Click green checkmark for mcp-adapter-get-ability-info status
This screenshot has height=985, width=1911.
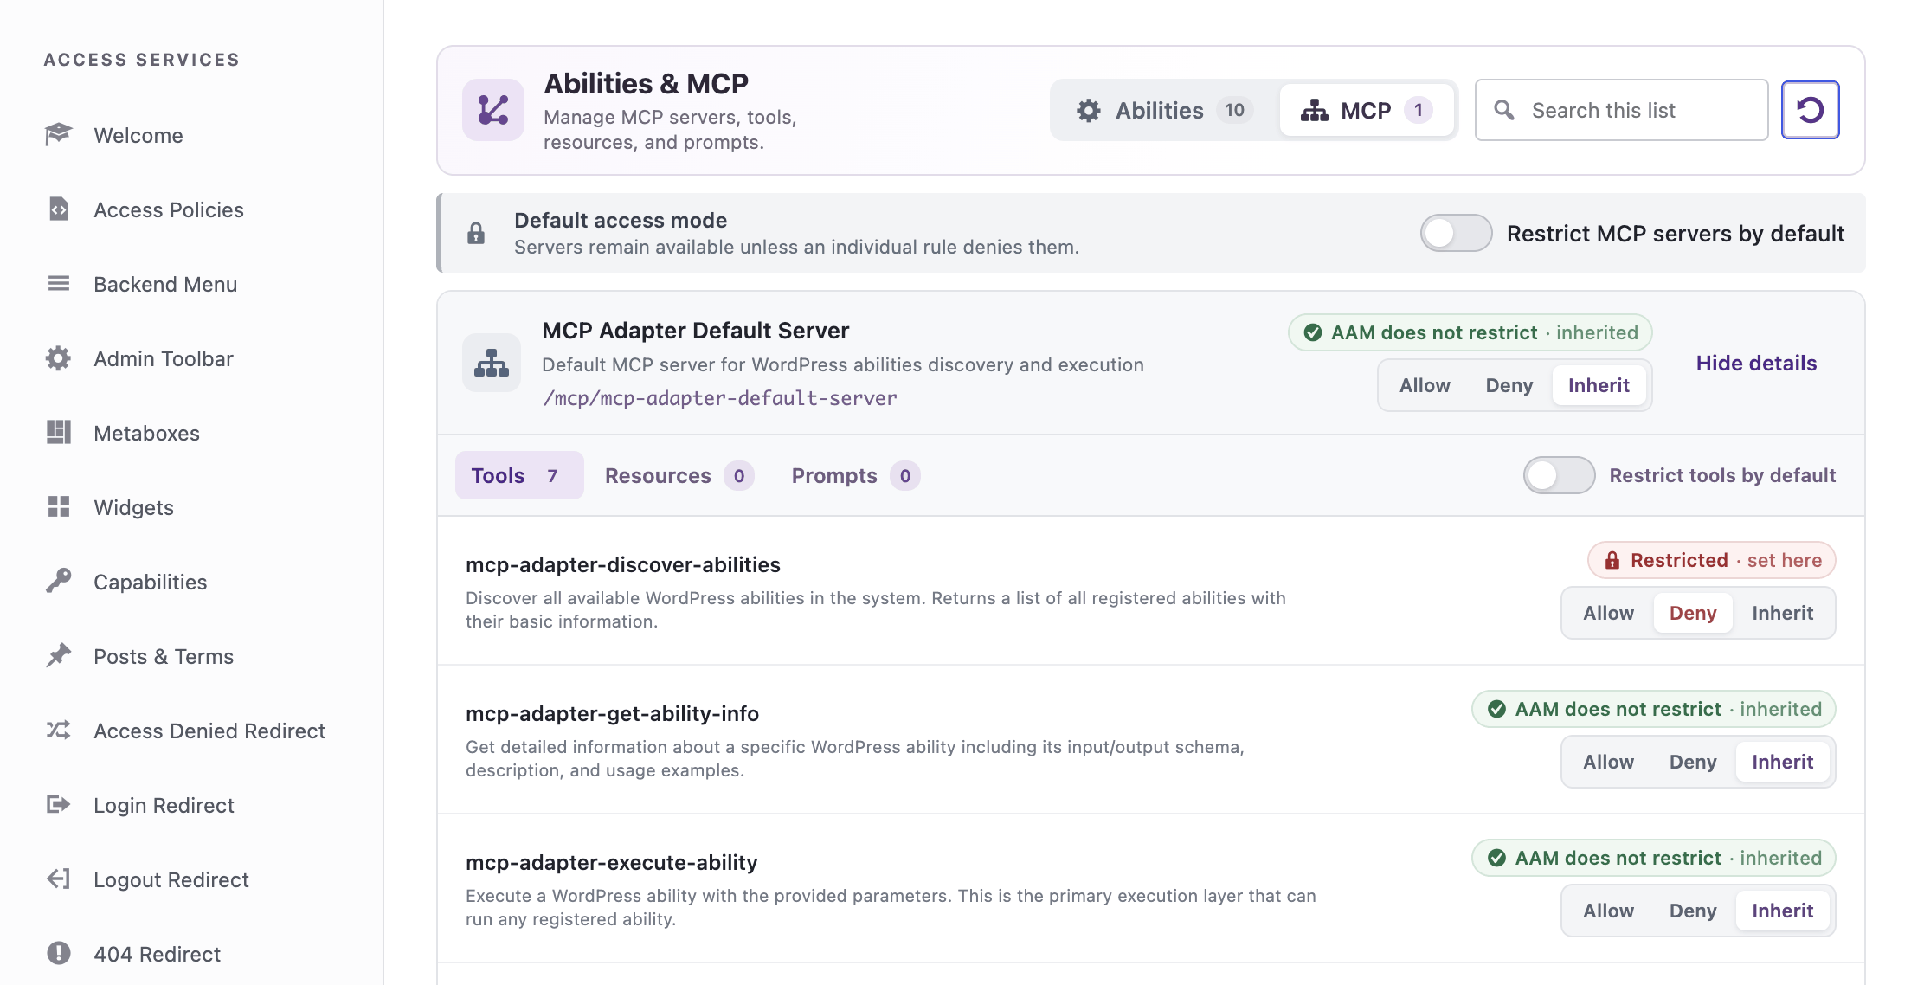1496,710
